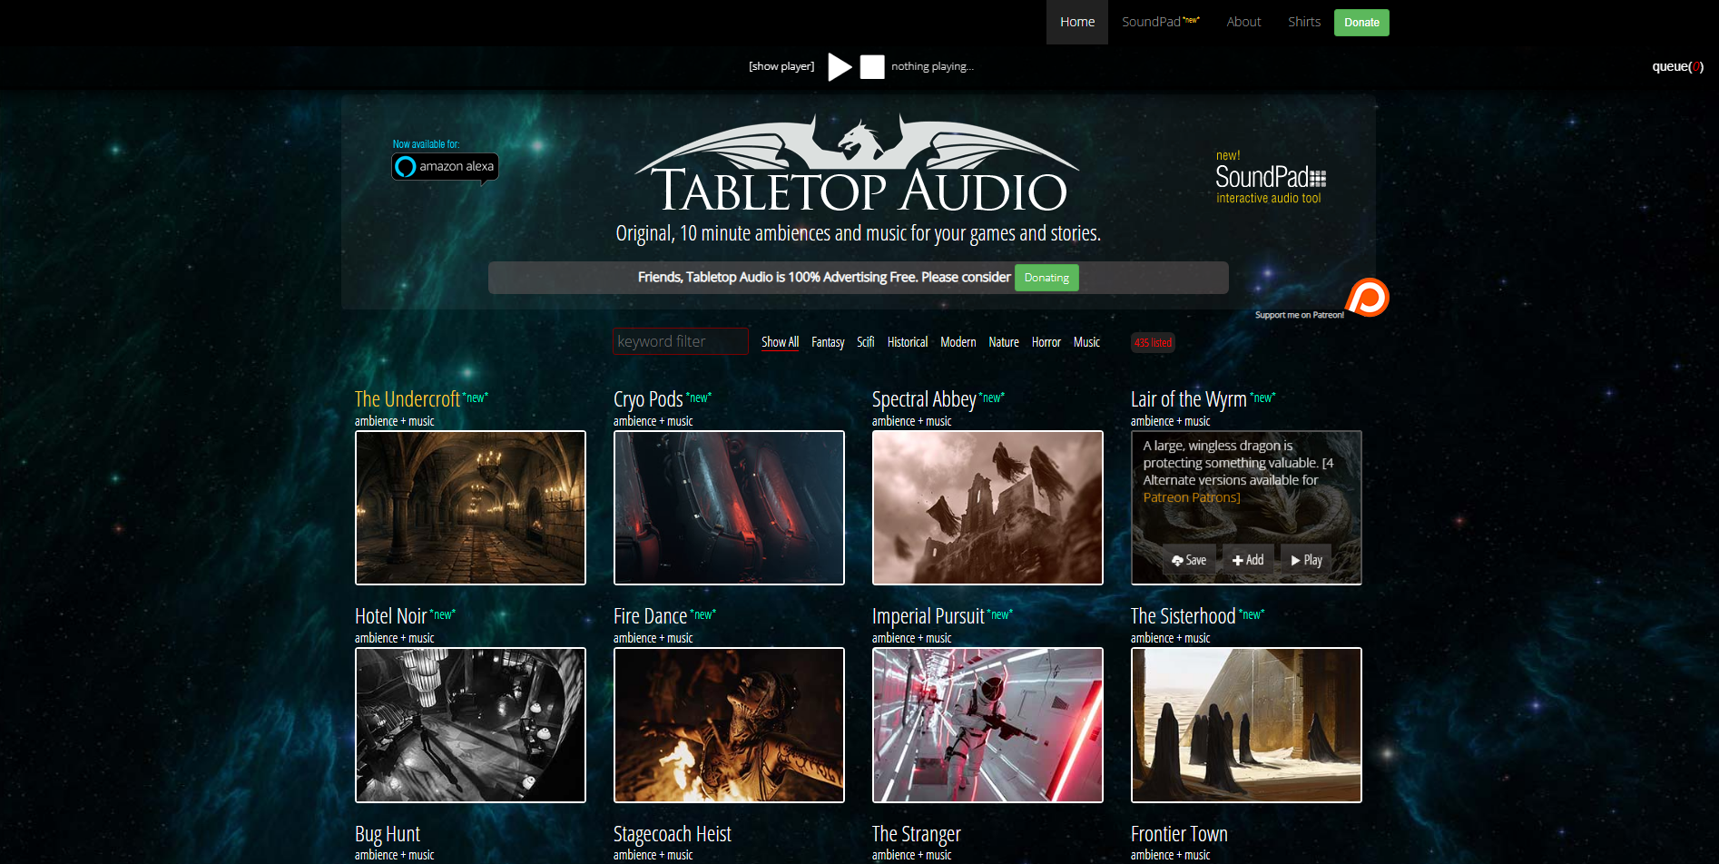Filter tracks by Horror category
The width and height of the screenshot is (1719, 864).
click(1046, 342)
